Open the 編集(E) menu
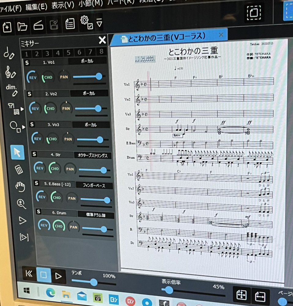Viewport: 293px width, 306px height. pyautogui.click(x=36, y=7)
